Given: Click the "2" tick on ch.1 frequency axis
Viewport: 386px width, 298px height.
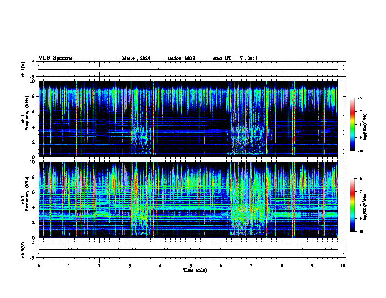Looking at the screenshot, I should [x=35, y=142].
